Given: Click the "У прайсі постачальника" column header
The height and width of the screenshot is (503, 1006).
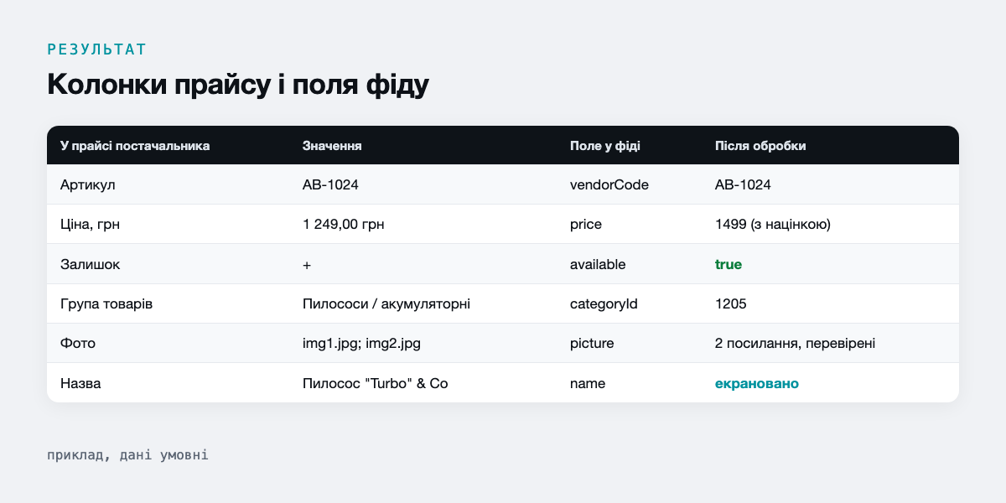Looking at the screenshot, I should (x=135, y=146).
